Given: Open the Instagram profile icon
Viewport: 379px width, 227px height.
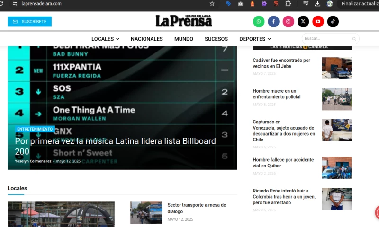Looking at the screenshot, I should (x=289, y=21).
